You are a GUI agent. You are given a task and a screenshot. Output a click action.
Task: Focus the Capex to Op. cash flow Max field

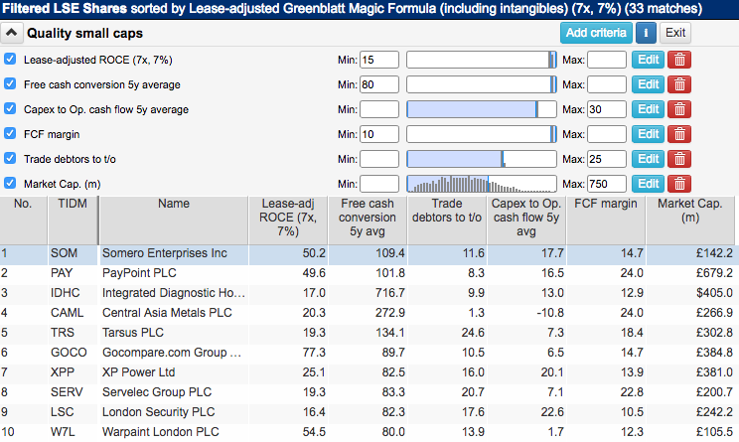607,109
